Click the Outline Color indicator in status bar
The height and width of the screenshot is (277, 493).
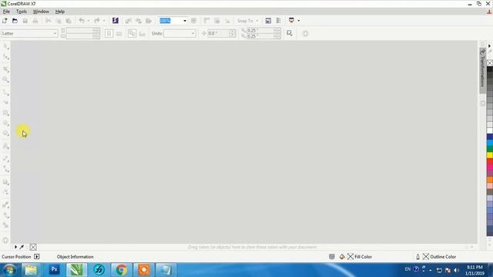[436, 256]
